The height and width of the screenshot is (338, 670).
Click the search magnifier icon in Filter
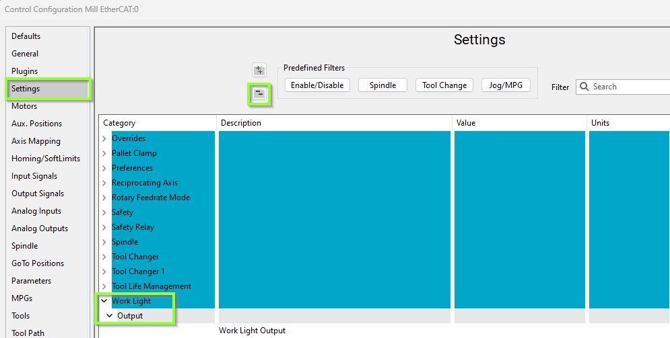pyautogui.click(x=584, y=87)
